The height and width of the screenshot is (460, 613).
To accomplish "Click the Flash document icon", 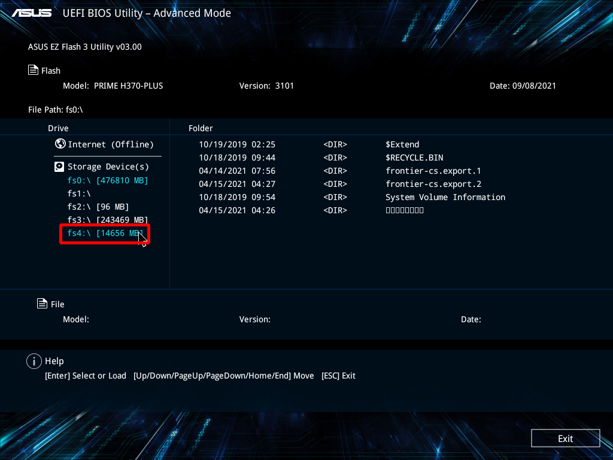I will [34, 70].
